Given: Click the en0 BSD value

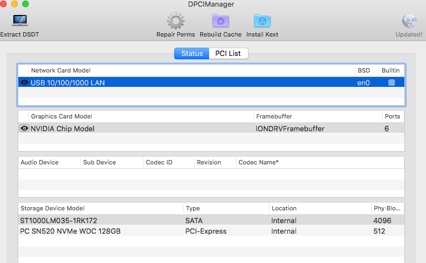Looking at the screenshot, I should tap(363, 82).
